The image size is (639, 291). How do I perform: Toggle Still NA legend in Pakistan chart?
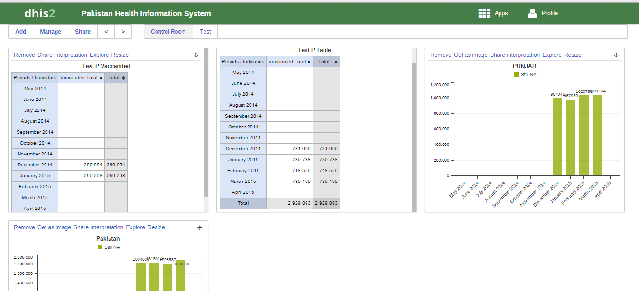(108, 247)
